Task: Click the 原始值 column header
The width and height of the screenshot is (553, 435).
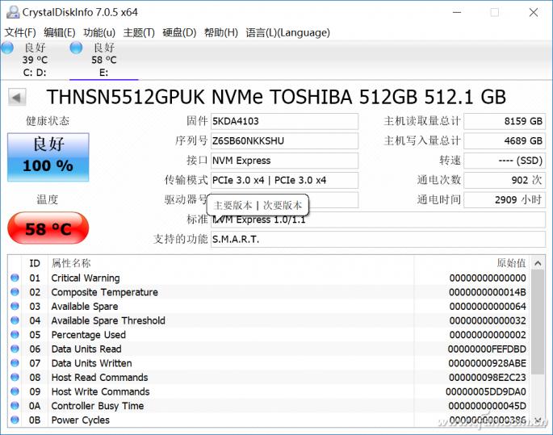Action: 472,263
